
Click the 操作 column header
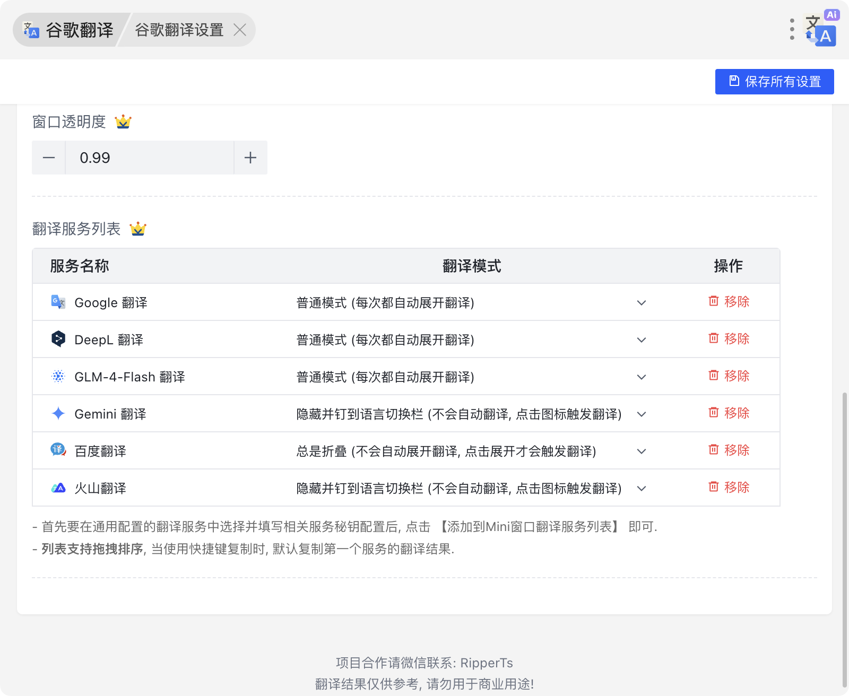pyautogui.click(x=729, y=266)
